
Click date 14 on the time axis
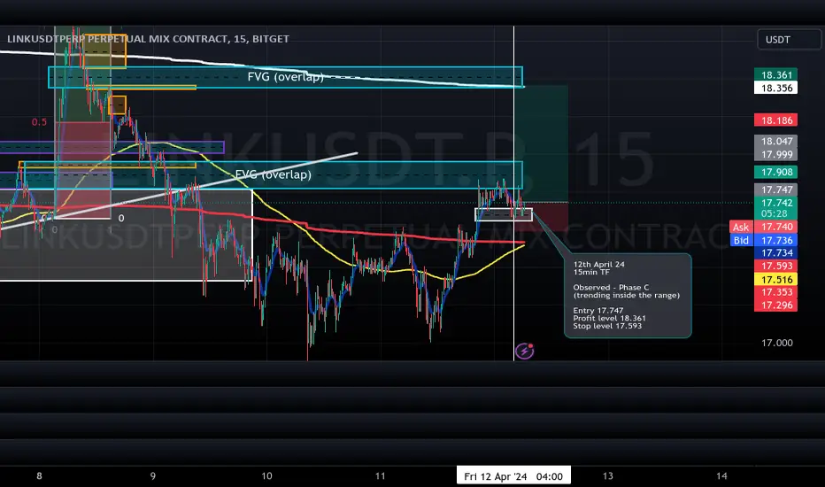tap(721, 476)
